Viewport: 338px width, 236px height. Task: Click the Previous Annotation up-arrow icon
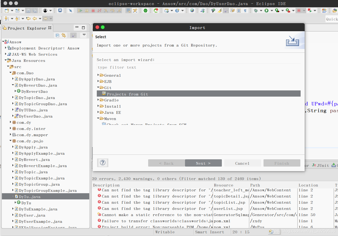tap(17, 19)
